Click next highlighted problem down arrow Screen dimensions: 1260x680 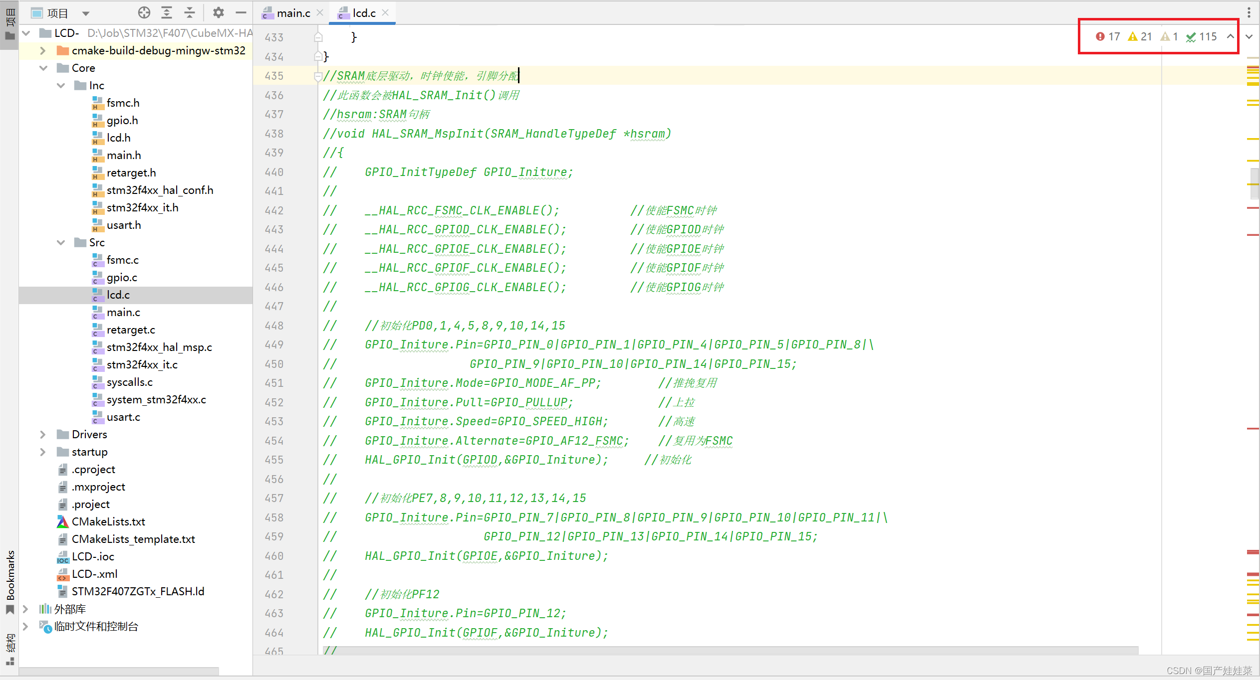tap(1249, 36)
